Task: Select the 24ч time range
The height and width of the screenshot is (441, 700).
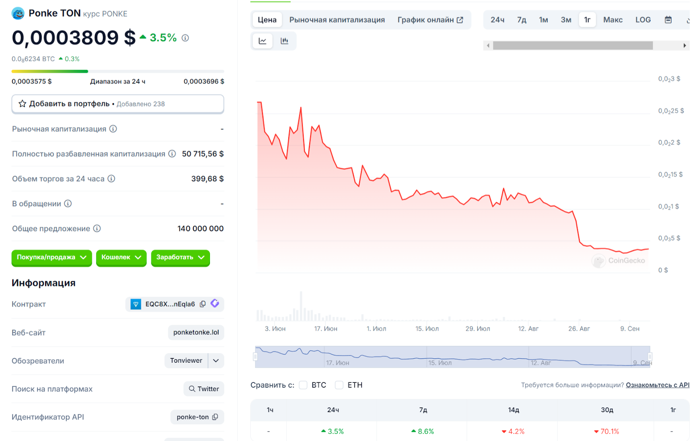Action: (x=497, y=20)
